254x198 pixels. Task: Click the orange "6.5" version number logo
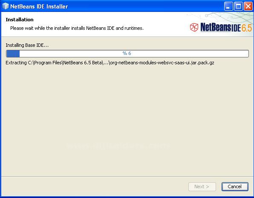coord(247,28)
